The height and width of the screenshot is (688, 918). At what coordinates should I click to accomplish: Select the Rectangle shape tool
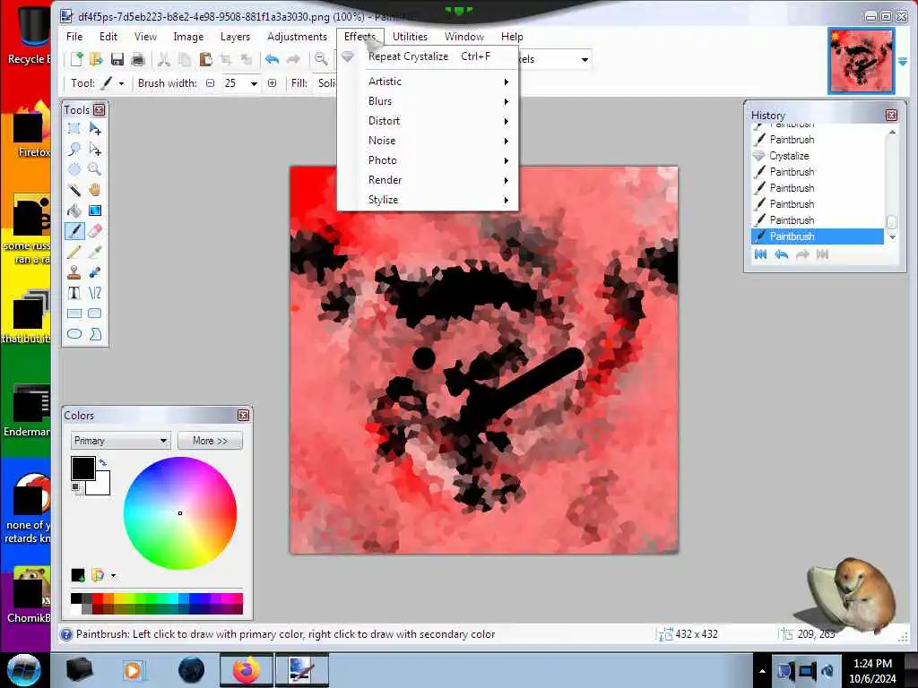coord(74,314)
